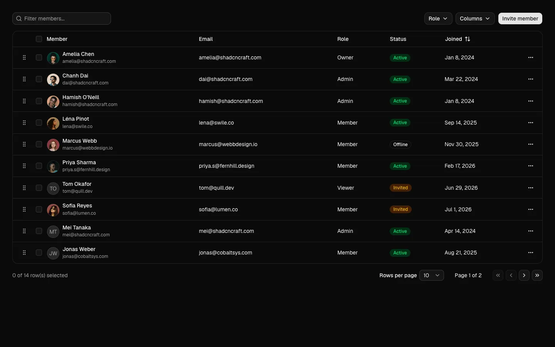Click the email jonas@cobaltsys.com in Email column
Screen dimensions: 555x347
point(225,253)
